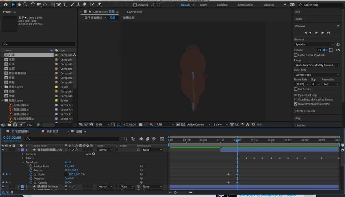Viewport: 345px width, 197px height.
Task: Expand the Effects property group
Action: point(23,158)
